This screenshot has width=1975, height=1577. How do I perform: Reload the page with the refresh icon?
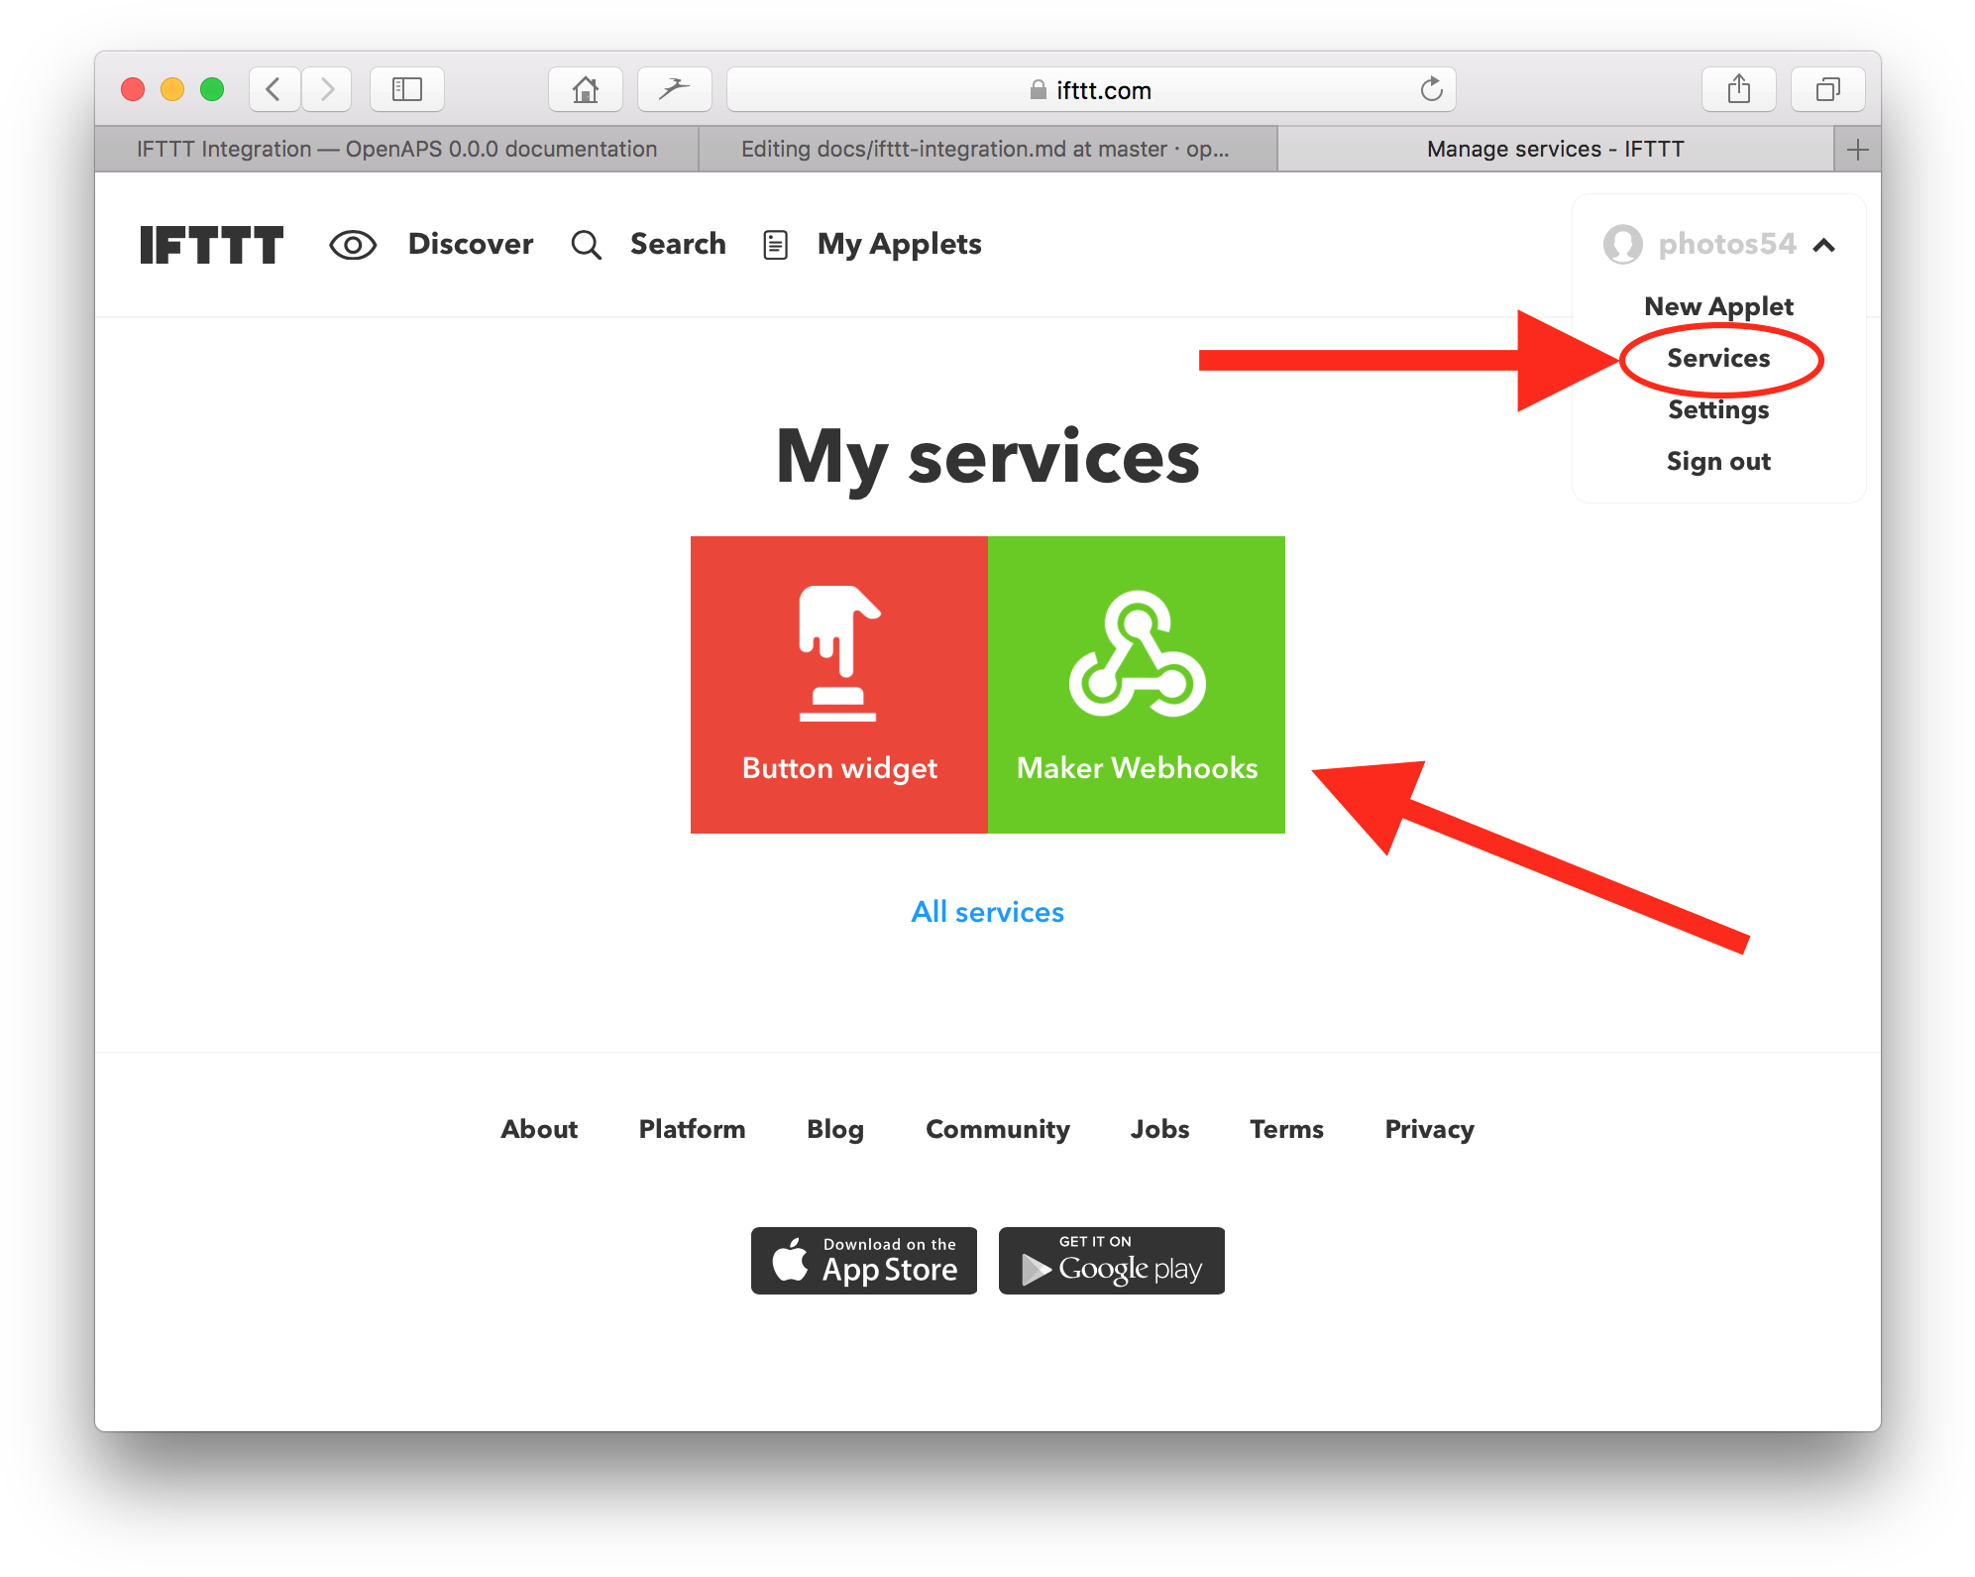1430,89
